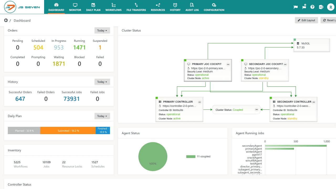Image resolution: width=336 pixels, height=189 pixels.
Task: Click the green 100% pie chart slice
Action: pos(153,156)
